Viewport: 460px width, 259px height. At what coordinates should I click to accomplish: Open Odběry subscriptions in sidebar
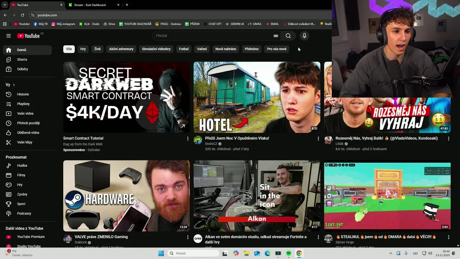(x=27, y=69)
